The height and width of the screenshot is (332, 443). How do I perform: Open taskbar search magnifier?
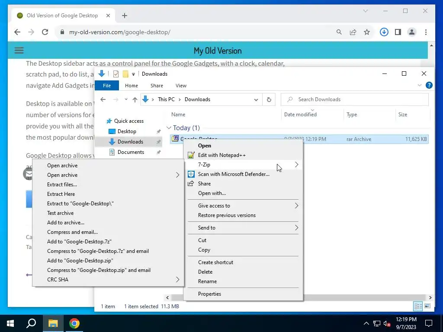31,323
